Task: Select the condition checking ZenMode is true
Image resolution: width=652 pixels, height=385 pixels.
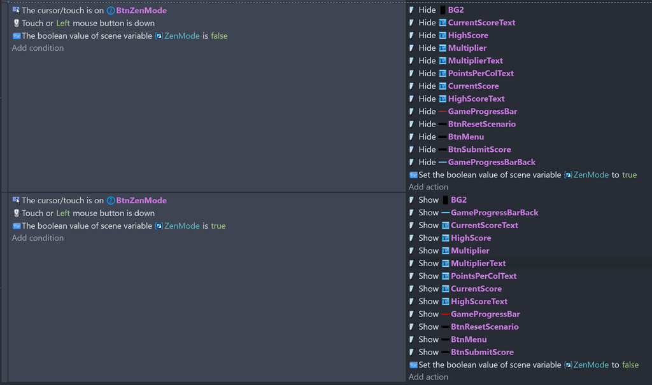Action: pyautogui.click(x=121, y=226)
